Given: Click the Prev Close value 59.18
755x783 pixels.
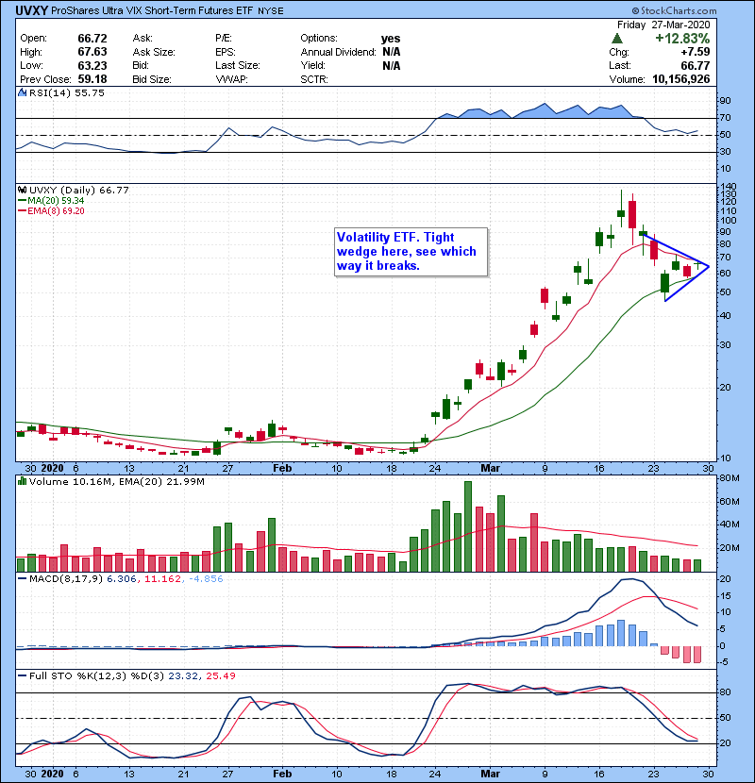Looking at the screenshot, I should (x=92, y=79).
